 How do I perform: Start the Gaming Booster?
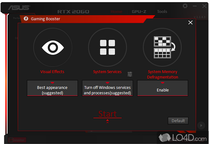(x=107, y=114)
